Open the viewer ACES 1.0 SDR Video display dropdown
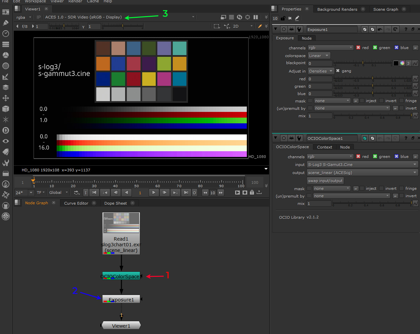The height and width of the screenshot is (334, 420). click(x=120, y=17)
